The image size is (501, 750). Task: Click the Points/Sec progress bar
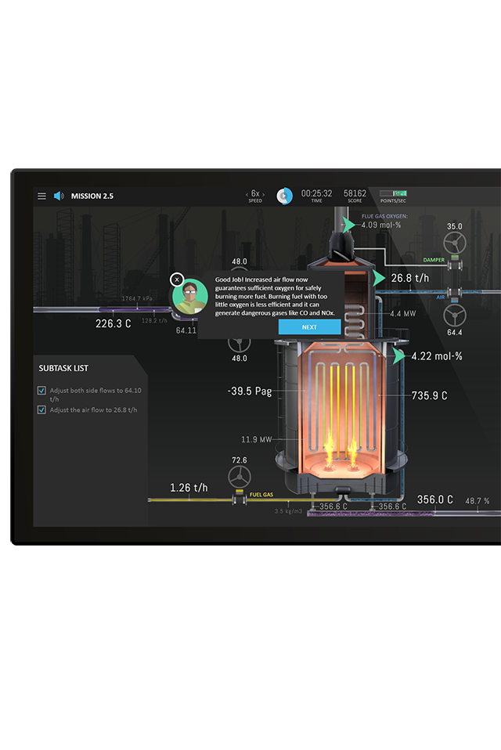tap(393, 193)
